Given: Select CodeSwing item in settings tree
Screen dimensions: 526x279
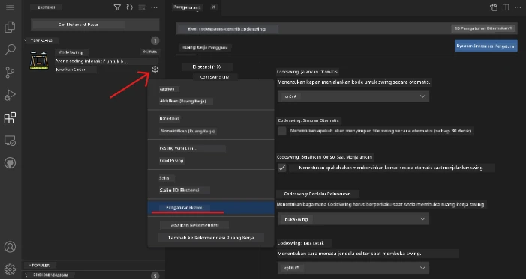Looking at the screenshot, I should (215, 77).
